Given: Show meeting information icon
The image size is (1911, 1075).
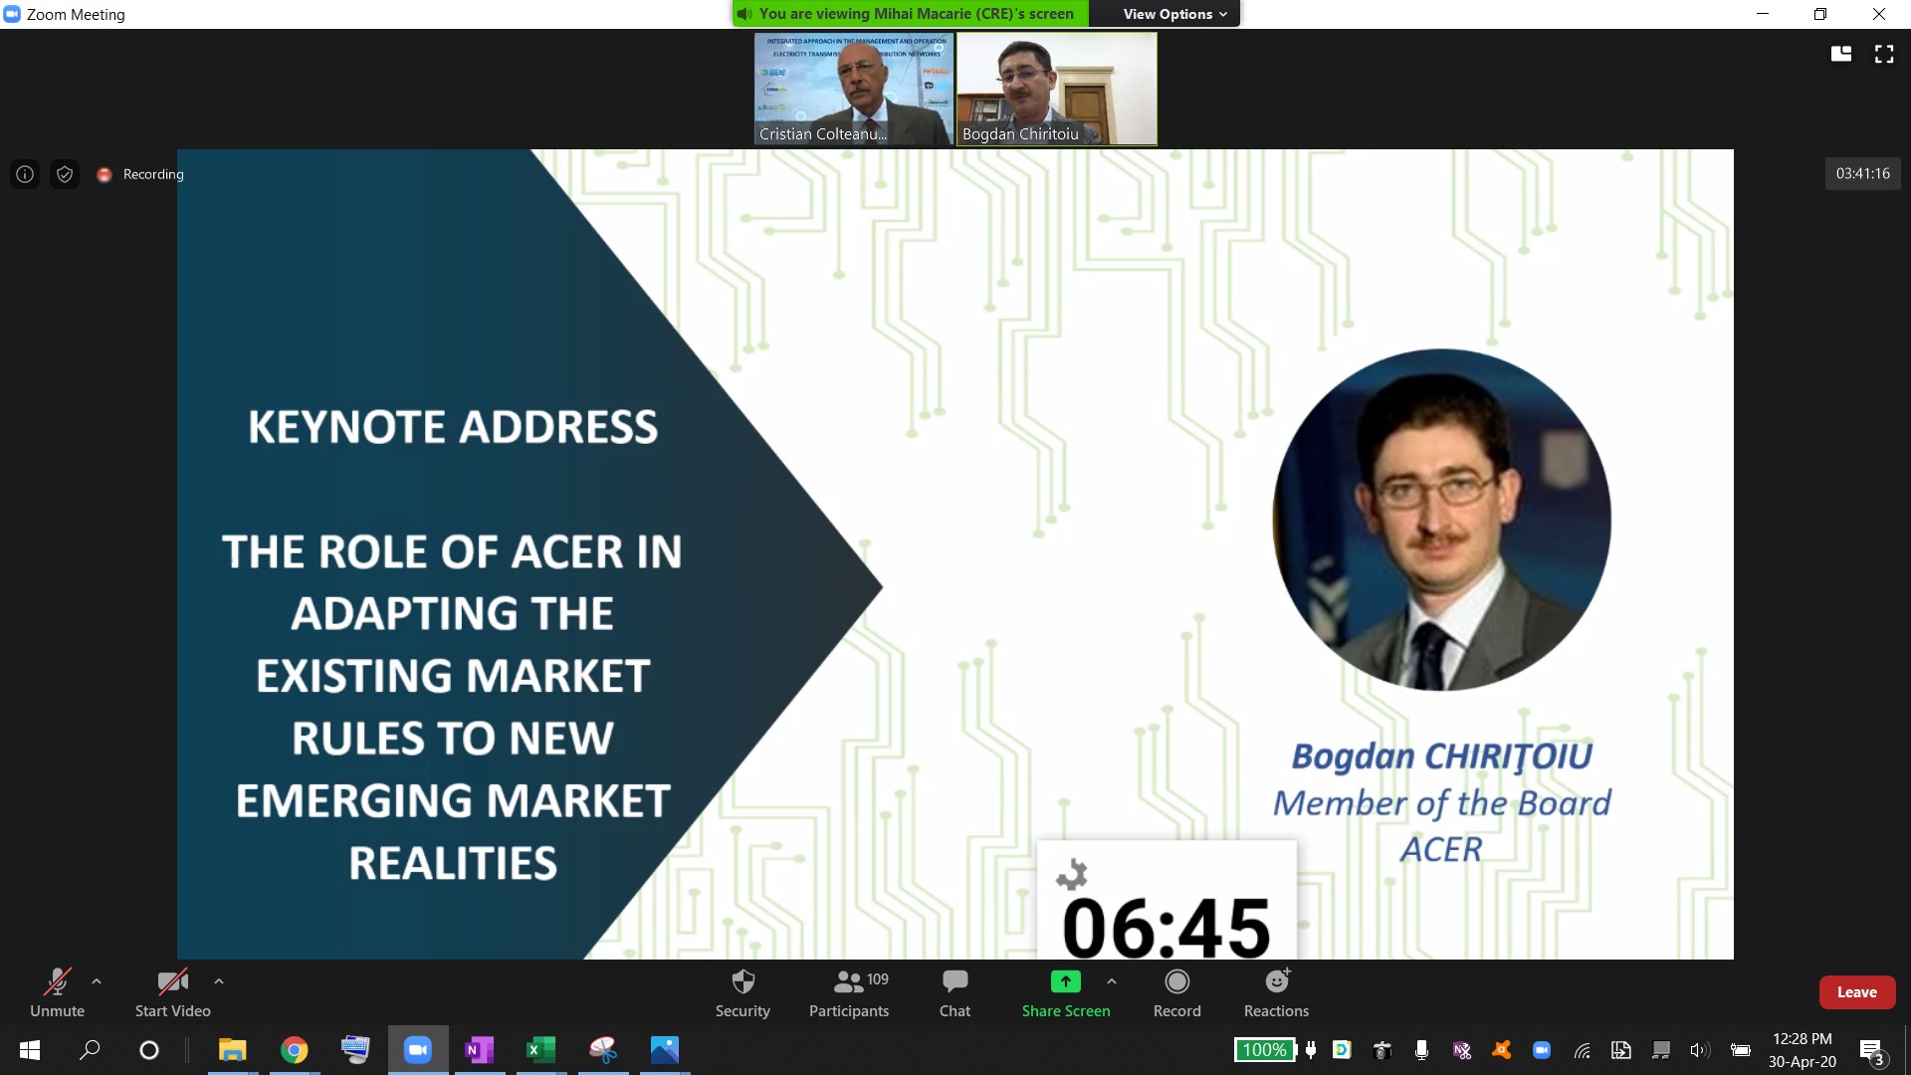Looking at the screenshot, I should 25,174.
